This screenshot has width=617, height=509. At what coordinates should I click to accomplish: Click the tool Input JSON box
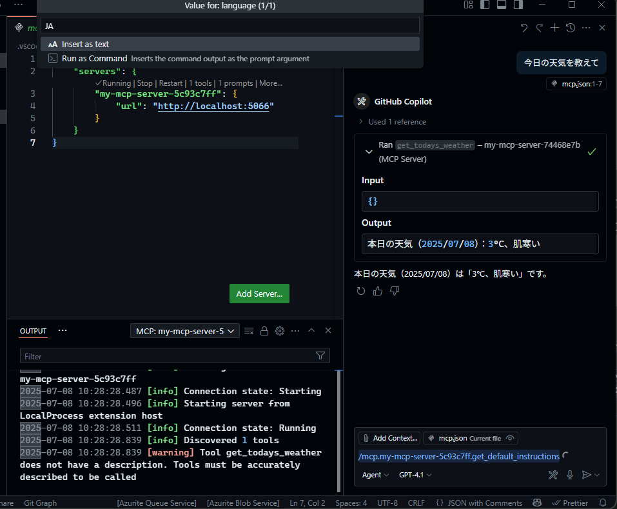[480, 201]
